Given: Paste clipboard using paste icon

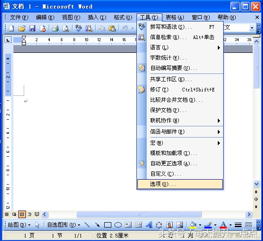Looking at the screenshot, I should click(x=112, y=28).
